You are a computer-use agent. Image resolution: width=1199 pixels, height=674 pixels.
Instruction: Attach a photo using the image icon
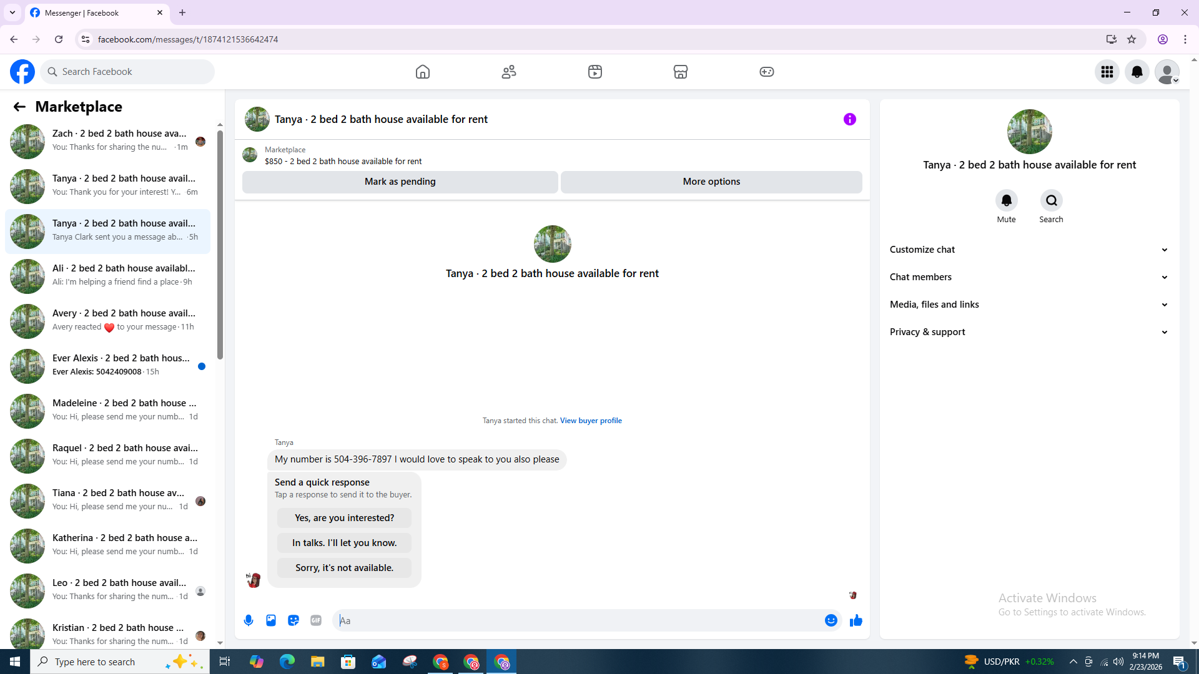click(271, 620)
